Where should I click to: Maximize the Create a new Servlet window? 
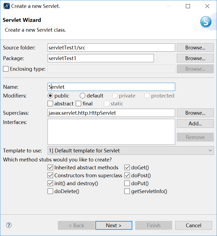coord(188,6)
